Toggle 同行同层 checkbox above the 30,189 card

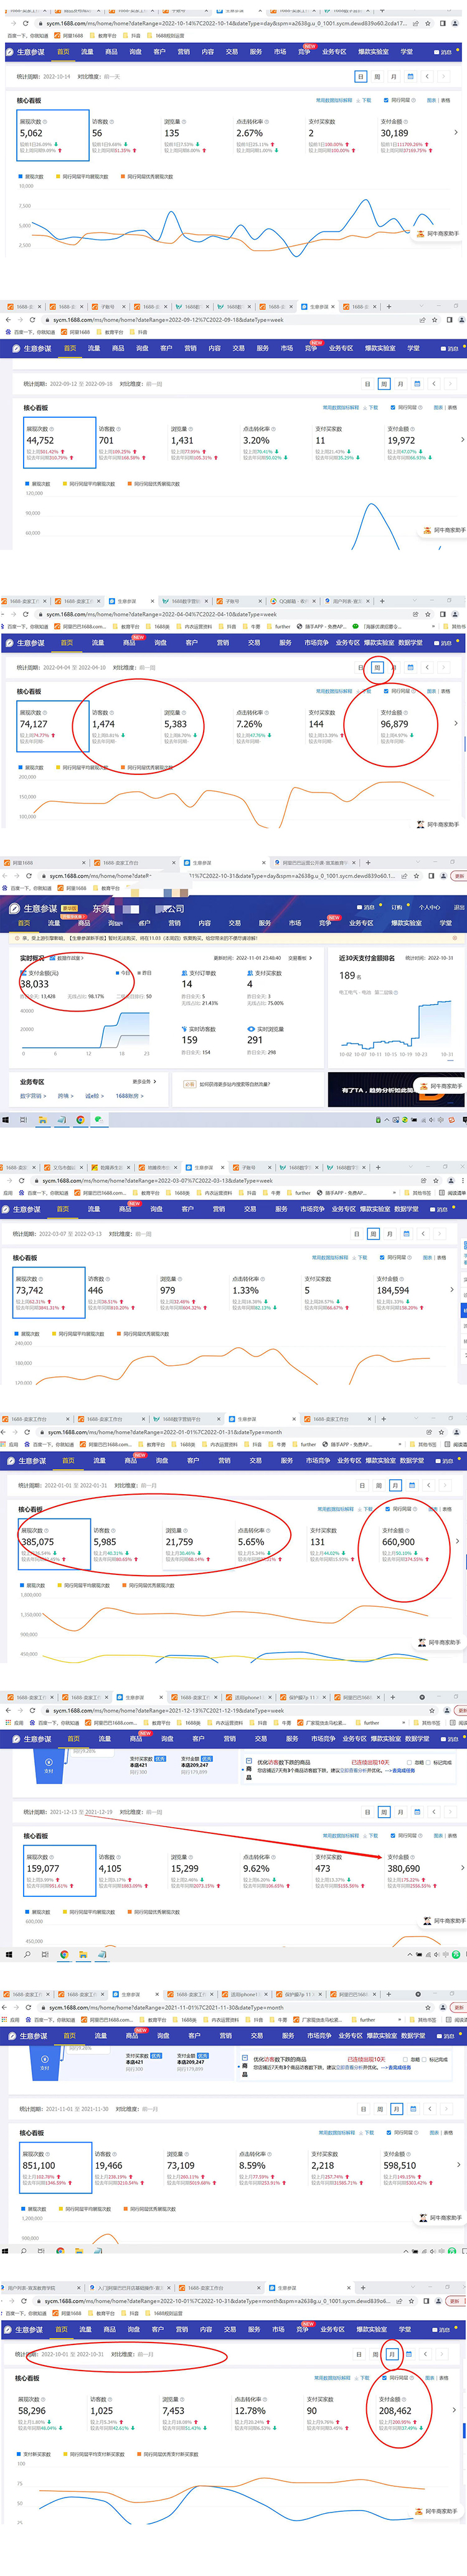[x=388, y=100]
